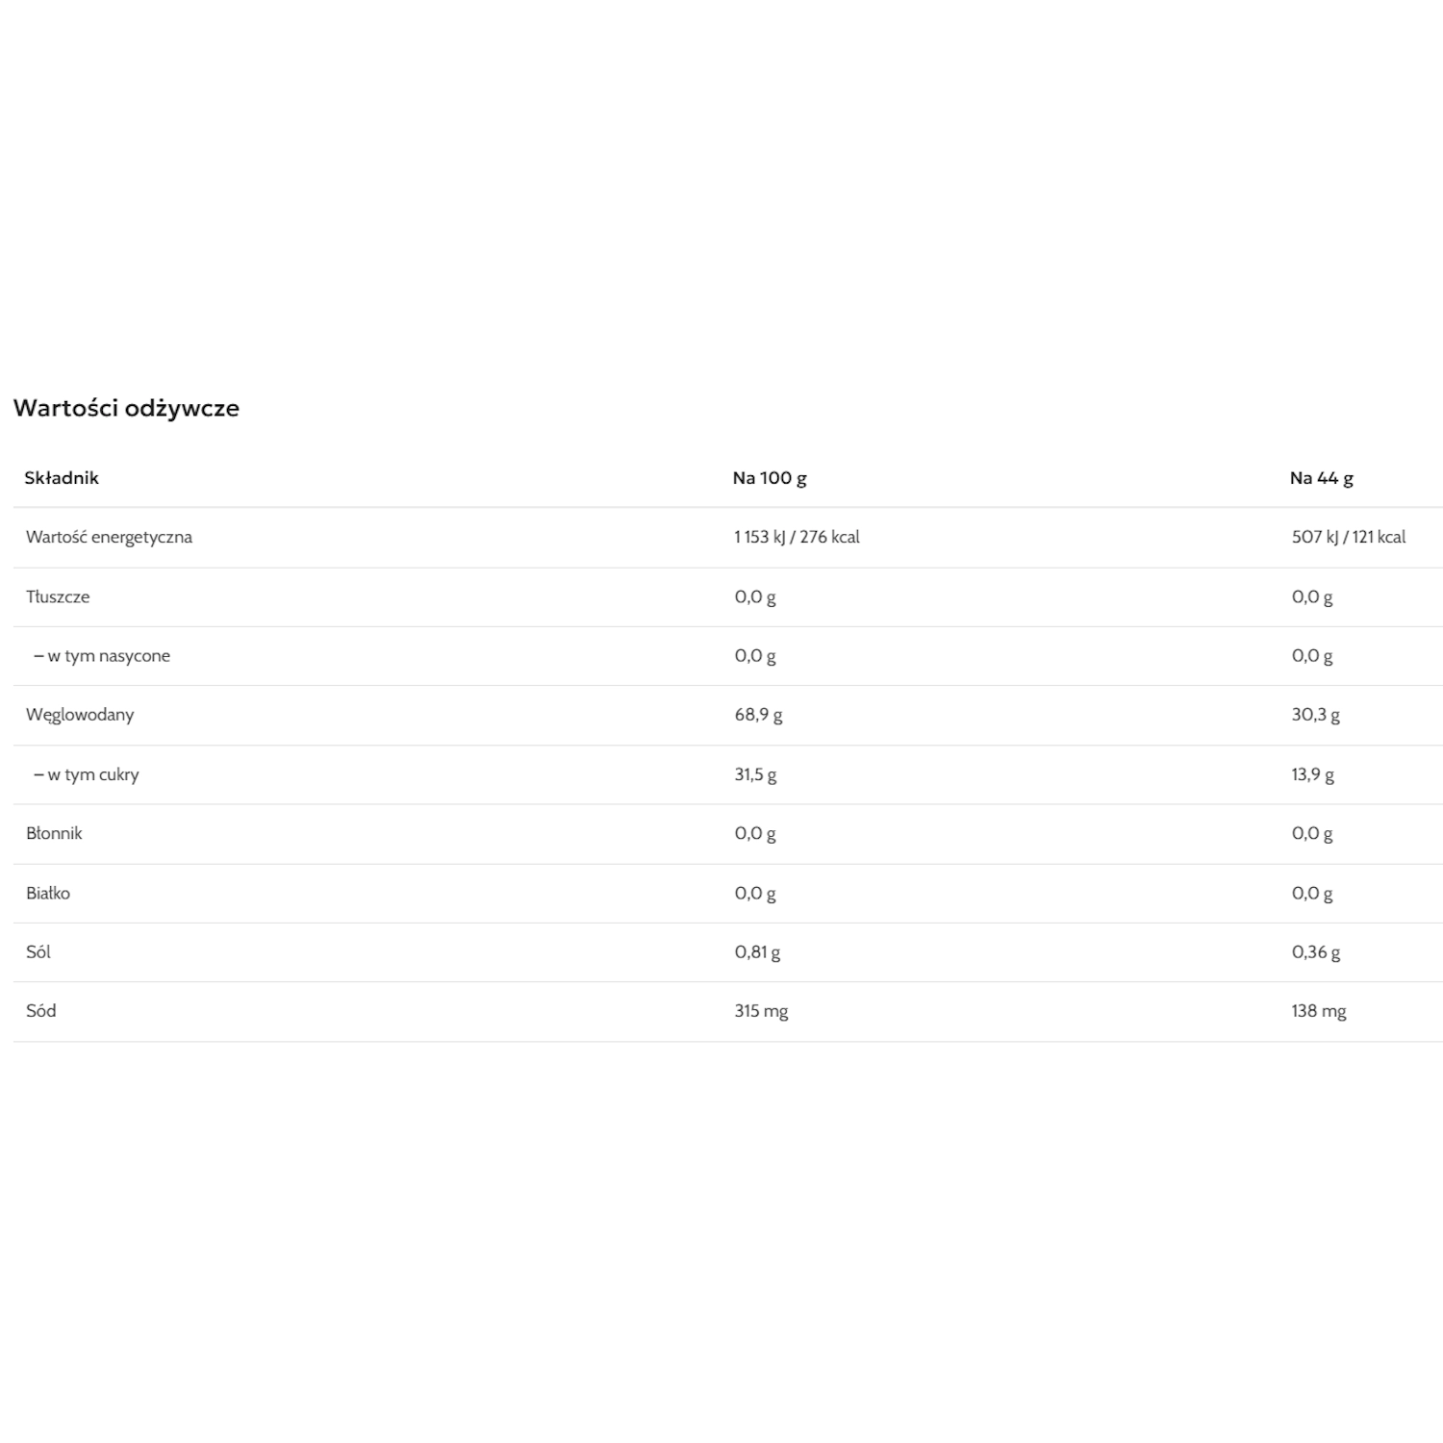The image size is (1443, 1443).
Task: Click the "68,9 g" carbohydrates value
Action: tap(758, 715)
